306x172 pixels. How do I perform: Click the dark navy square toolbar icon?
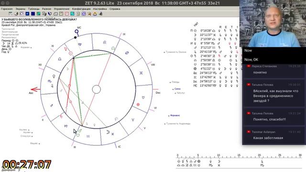pos(33,14)
